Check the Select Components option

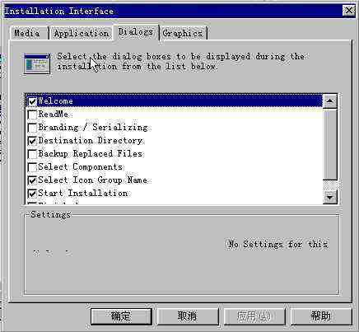pyautogui.click(x=32, y=167)
